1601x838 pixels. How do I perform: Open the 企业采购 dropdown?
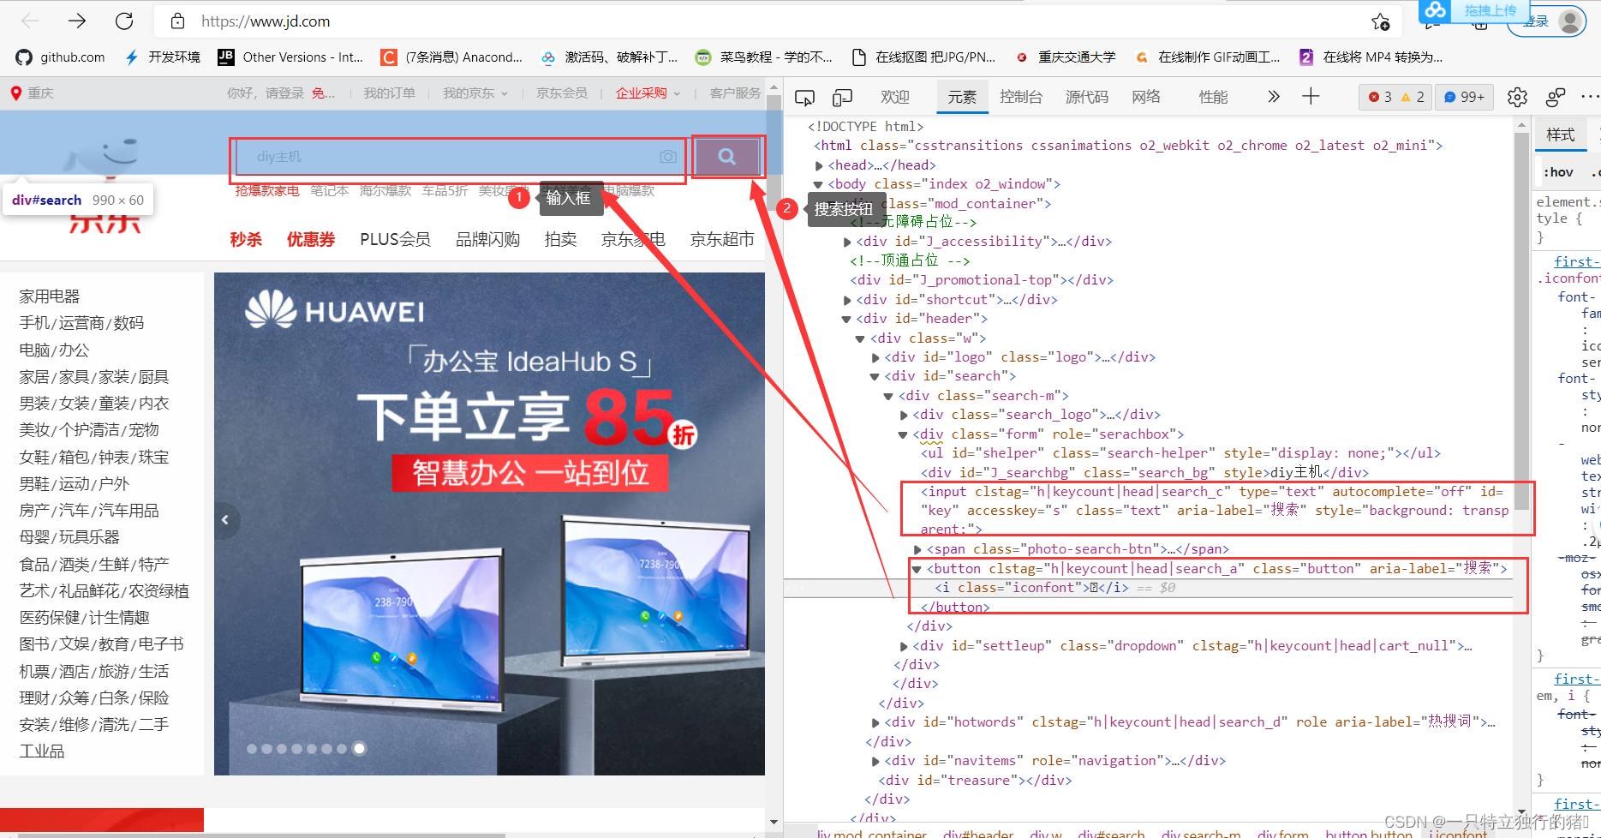[648, 93]
